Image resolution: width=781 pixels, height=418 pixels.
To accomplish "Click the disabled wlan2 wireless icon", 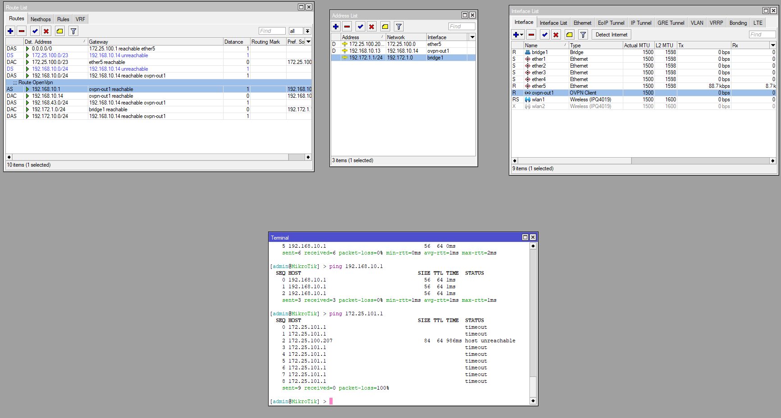I will click(x=528, y=106).
